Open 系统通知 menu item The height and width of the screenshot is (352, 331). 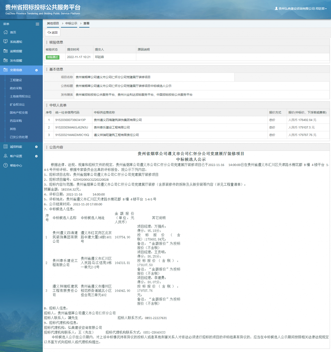click(x=16, y=42)
